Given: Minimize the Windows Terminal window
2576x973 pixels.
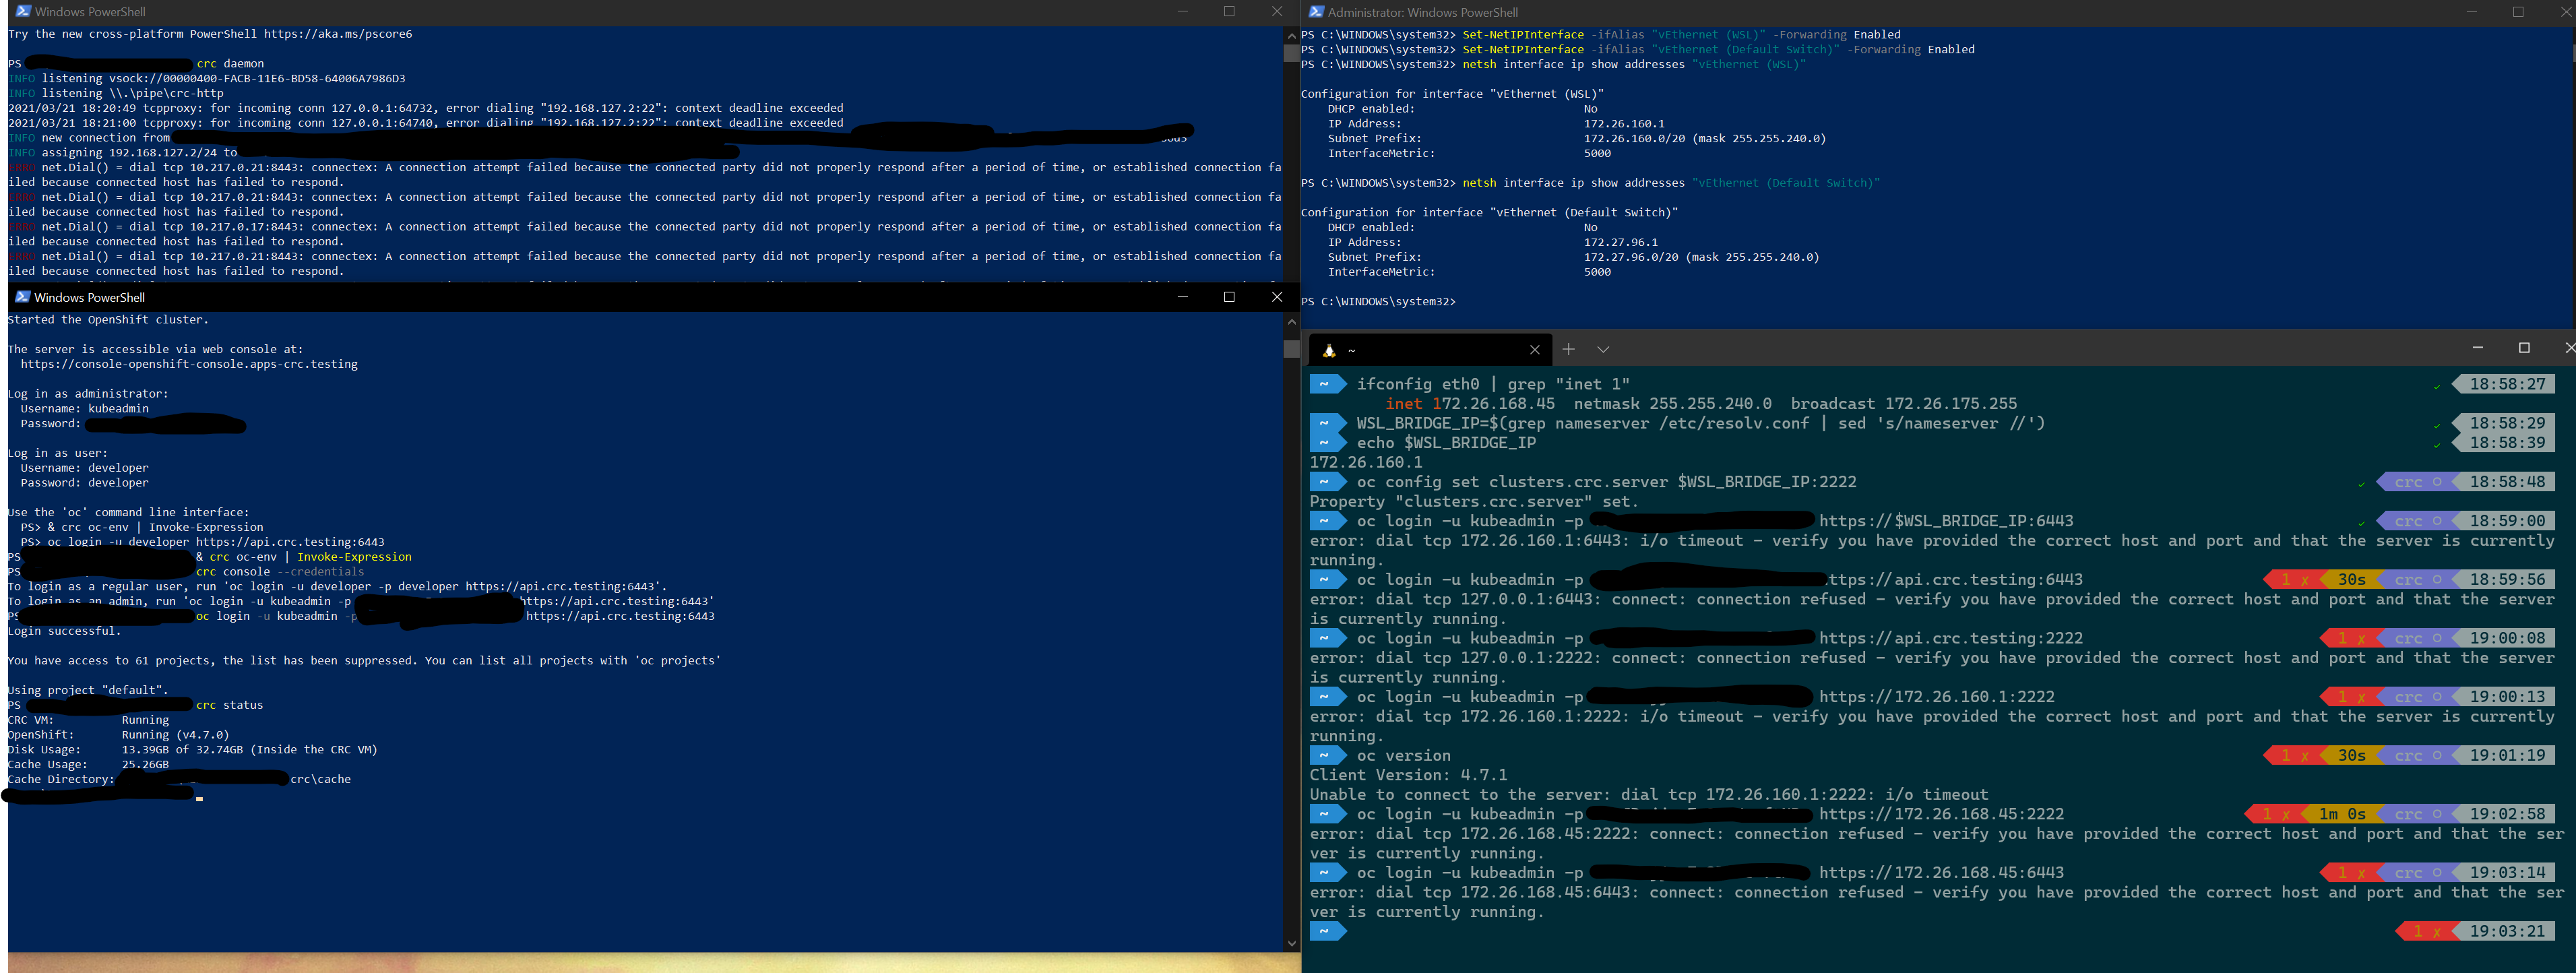Looking at the screenshot, I should point(2477,348).
